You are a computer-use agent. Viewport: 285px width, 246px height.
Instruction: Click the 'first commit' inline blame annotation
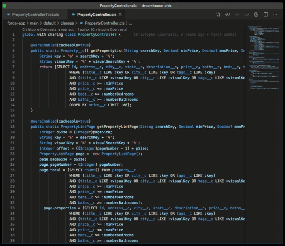[x=224, y=35]
